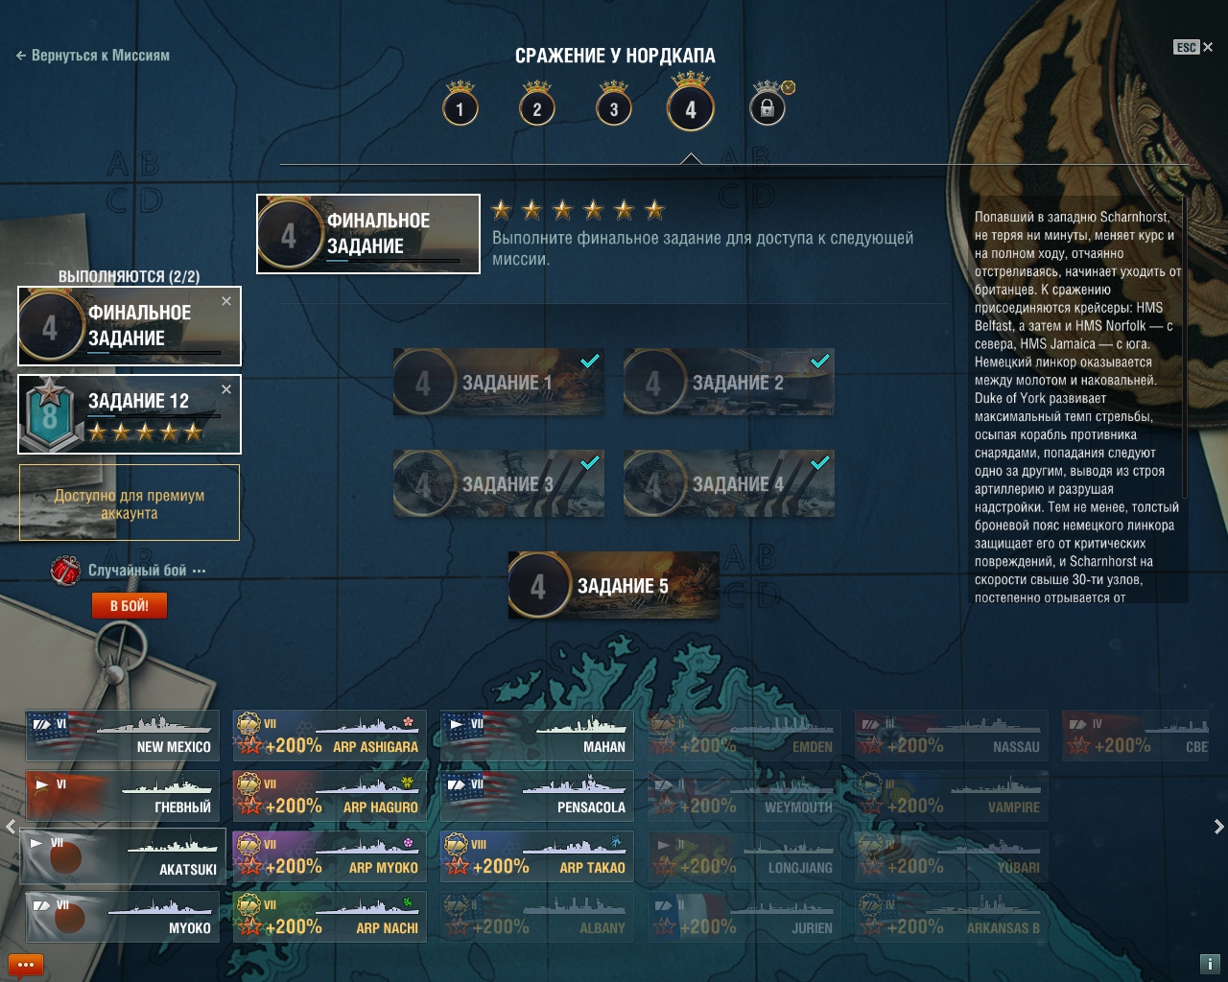1228x982 pixels.
Task: Open 'Финальное задание' card in the sidebar
Action: (x=129, y=326)
